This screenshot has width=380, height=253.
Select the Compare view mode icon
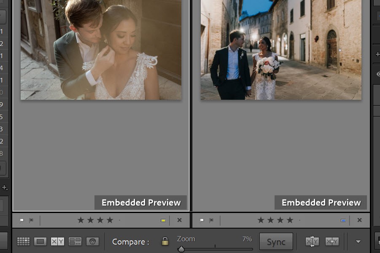click(x=57, y=241)
